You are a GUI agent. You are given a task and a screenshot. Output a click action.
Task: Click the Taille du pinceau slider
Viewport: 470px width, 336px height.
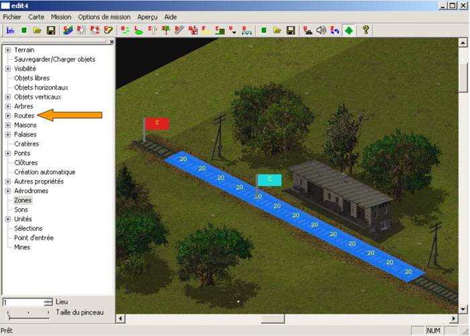27,314
